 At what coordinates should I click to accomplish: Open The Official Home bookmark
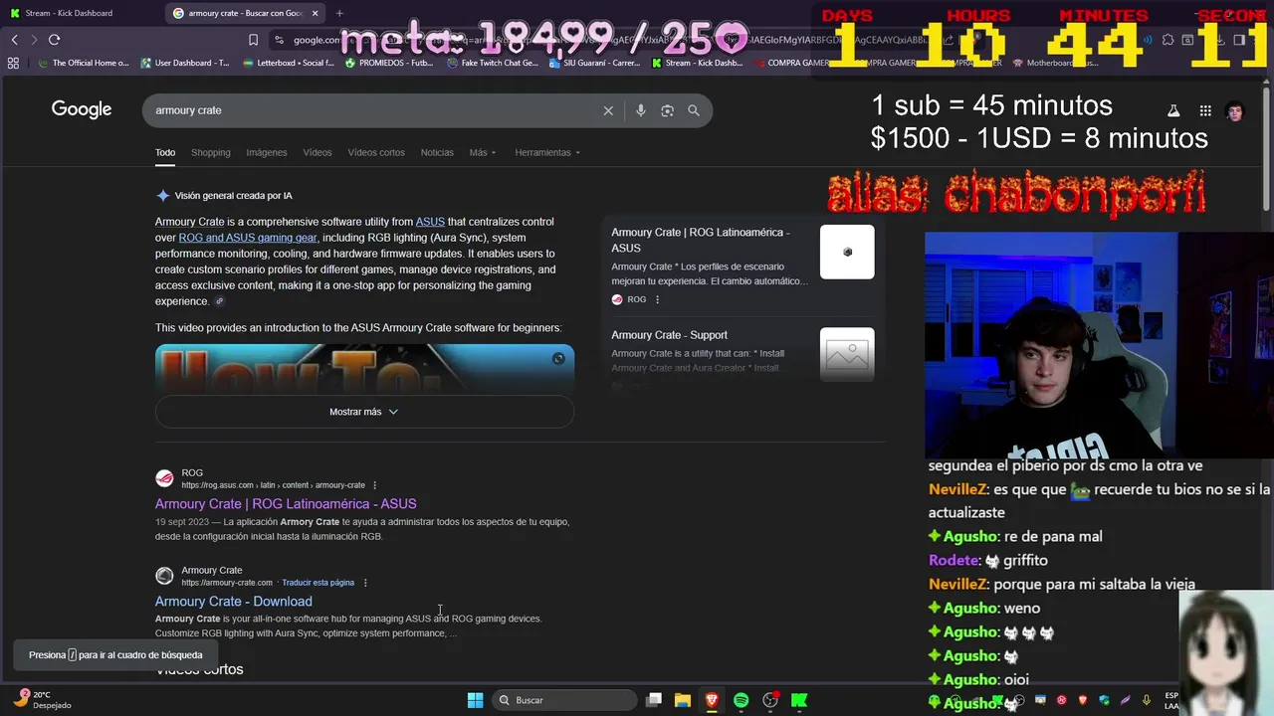point(83,63)
